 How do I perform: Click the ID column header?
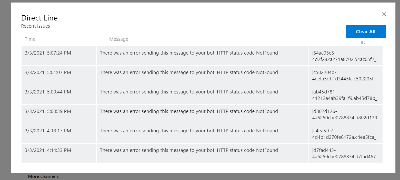[363, 43]
